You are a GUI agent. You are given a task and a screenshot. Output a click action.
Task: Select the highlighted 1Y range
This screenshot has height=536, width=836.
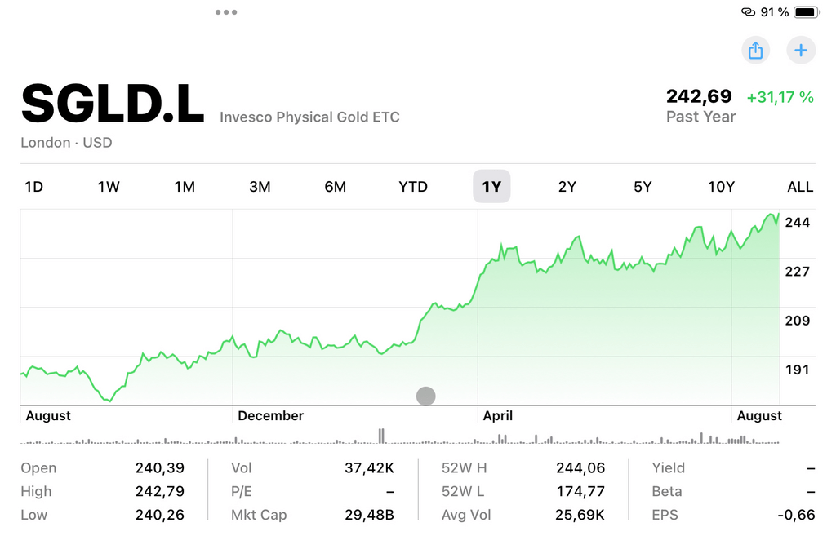pyautogui.click(x=491, y=187)
